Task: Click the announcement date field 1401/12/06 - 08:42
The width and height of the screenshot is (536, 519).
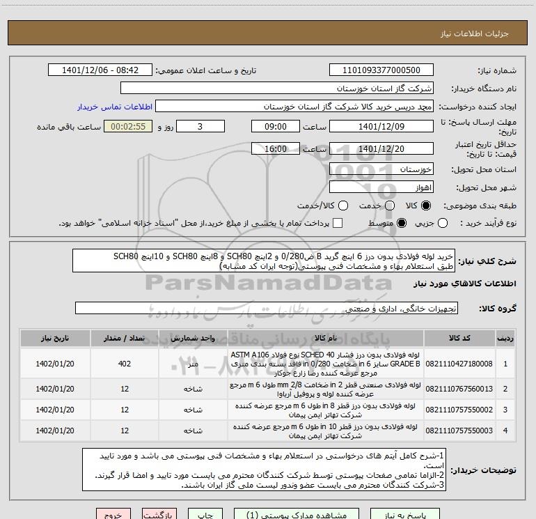Action: pos(100,70)
